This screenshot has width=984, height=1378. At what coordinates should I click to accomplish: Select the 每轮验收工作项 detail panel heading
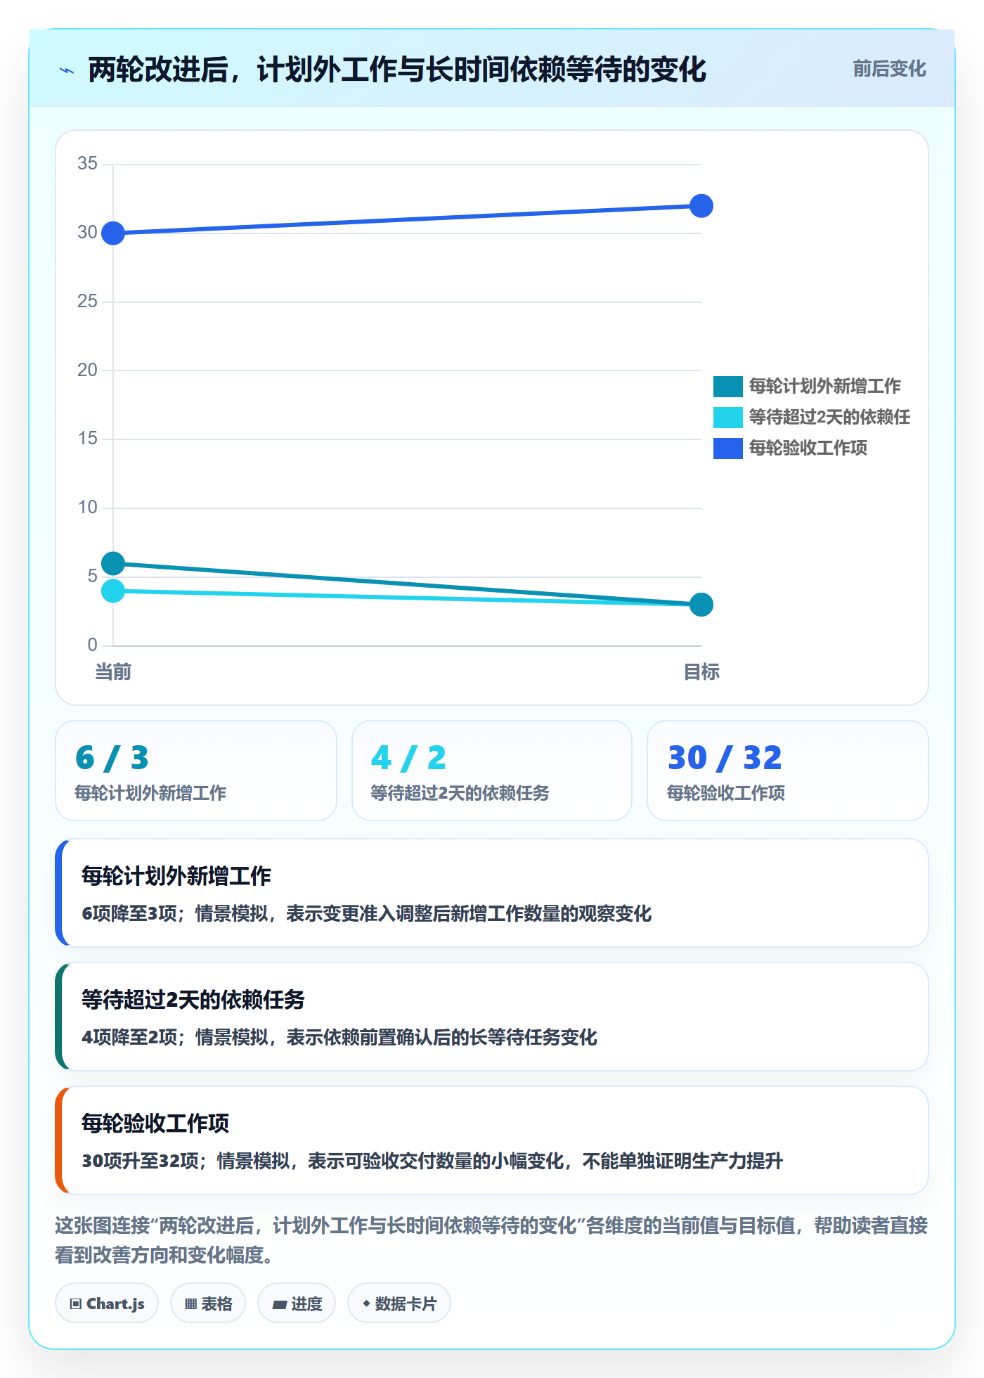tap(155, 1123)
